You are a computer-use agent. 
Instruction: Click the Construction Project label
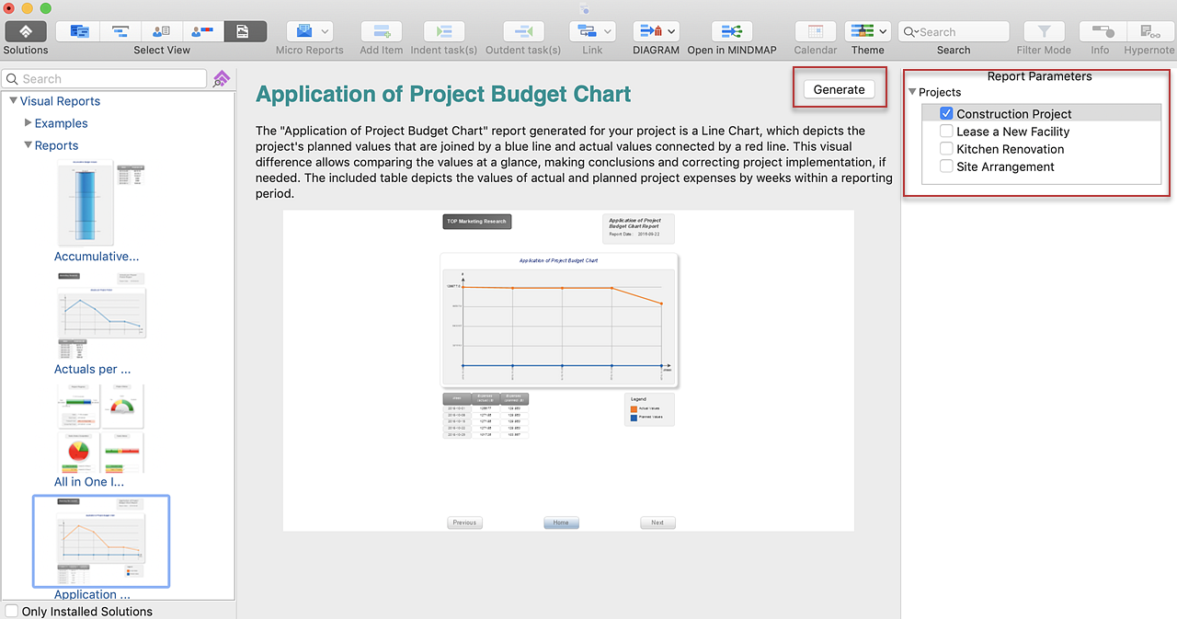click(x=1014, y=114)
